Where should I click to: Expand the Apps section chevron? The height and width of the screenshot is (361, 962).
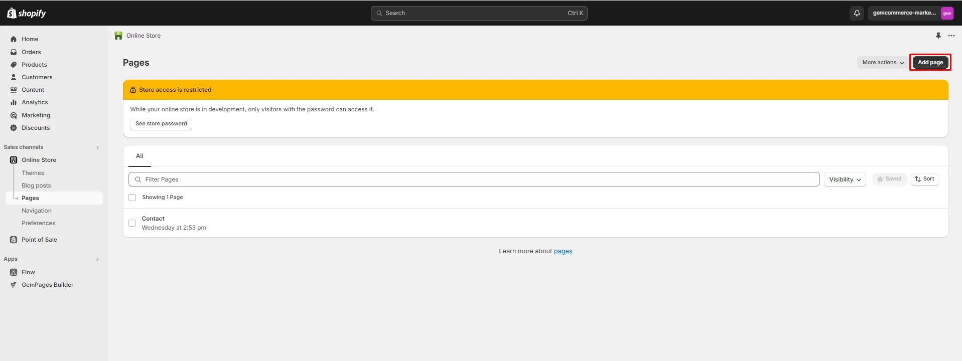coord(97,259)
